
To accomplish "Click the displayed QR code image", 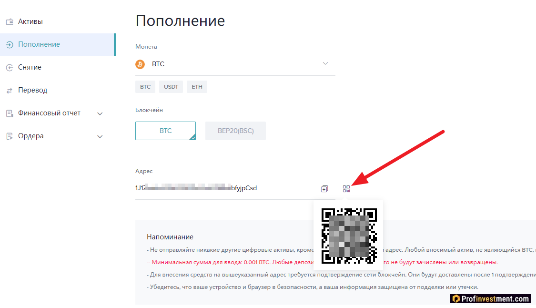I will click(349, 236).
